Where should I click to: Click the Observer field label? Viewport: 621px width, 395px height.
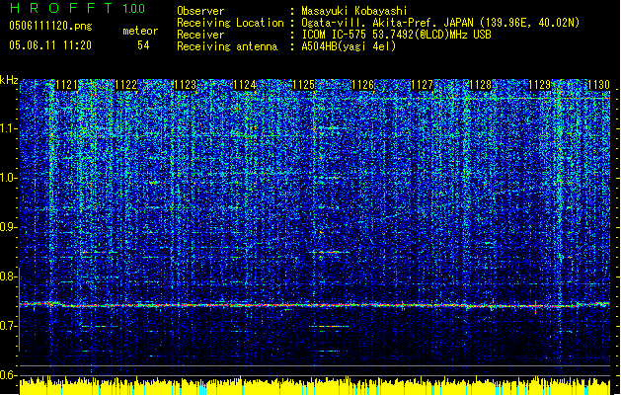tap(200, 11)
